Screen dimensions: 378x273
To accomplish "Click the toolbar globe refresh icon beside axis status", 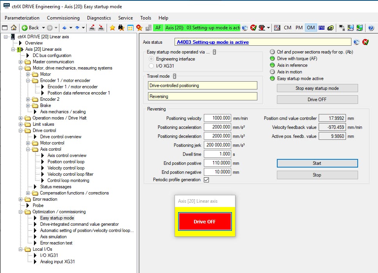I will [245, 28].
